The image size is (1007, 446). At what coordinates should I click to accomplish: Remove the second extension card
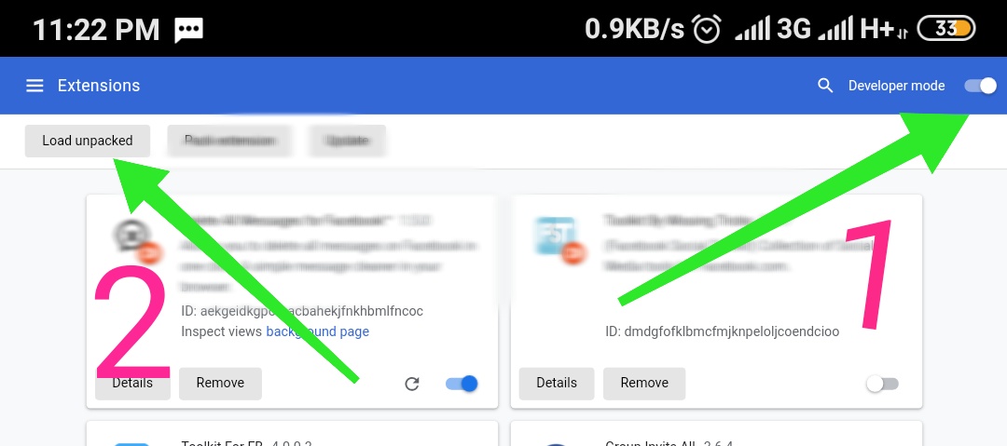[x=644, y=383]
